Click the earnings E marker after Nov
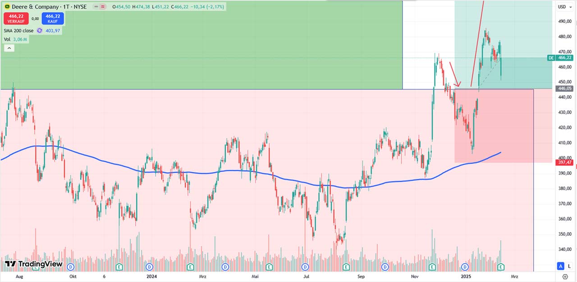Image resolution: width=577 pixels, height=282 pixels. coord(432,266)
